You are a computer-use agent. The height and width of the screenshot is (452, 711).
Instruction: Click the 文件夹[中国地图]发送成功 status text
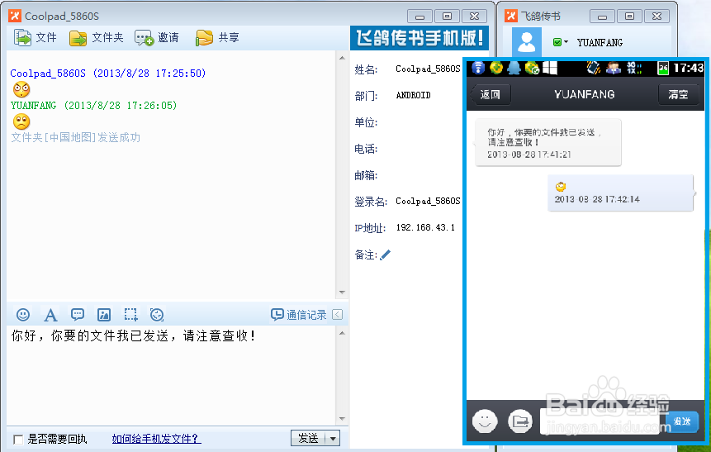[76, 137]
